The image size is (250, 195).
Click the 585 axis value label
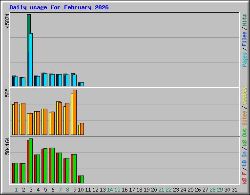[x=7, y=93]
